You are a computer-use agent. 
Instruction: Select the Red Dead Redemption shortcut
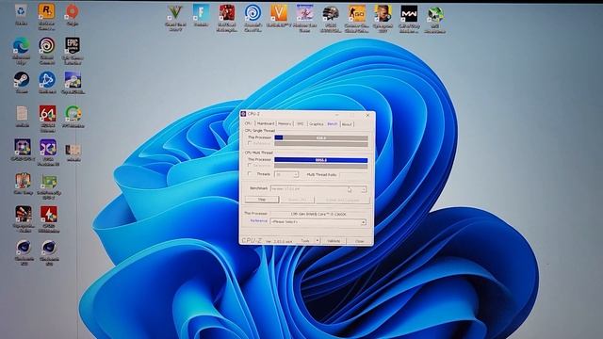coord(227,18)
